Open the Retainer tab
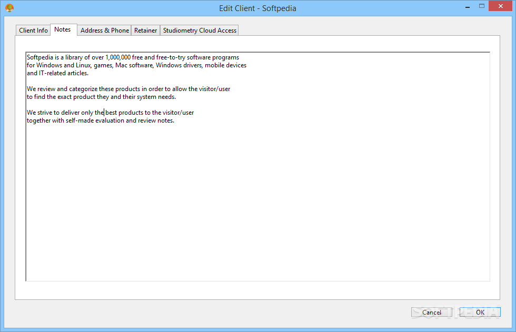The width and height of the screenshot is (516, 332). click(145, 30)
